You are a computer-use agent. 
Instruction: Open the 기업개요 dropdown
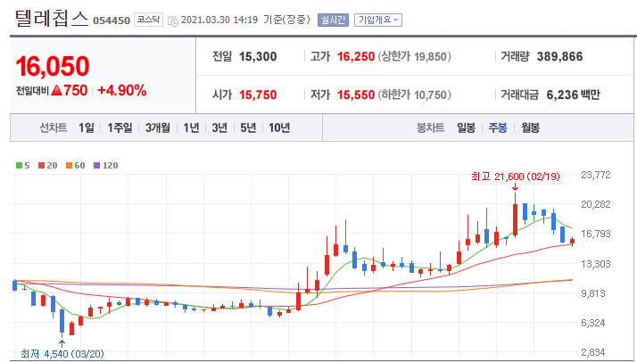coord(377,20)
